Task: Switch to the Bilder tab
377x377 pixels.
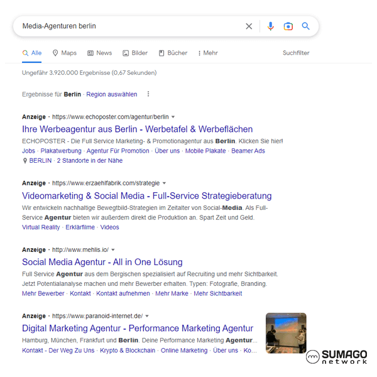Action: [135, 53]
